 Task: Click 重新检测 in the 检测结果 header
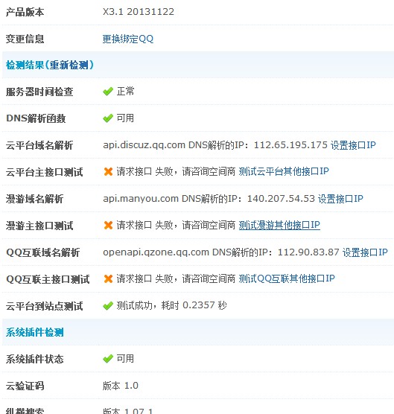[69, 65]
